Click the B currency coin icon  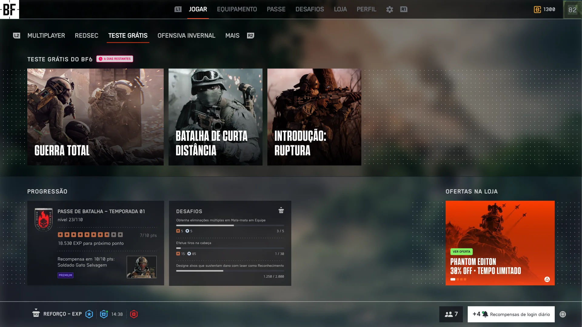[537, 9]
